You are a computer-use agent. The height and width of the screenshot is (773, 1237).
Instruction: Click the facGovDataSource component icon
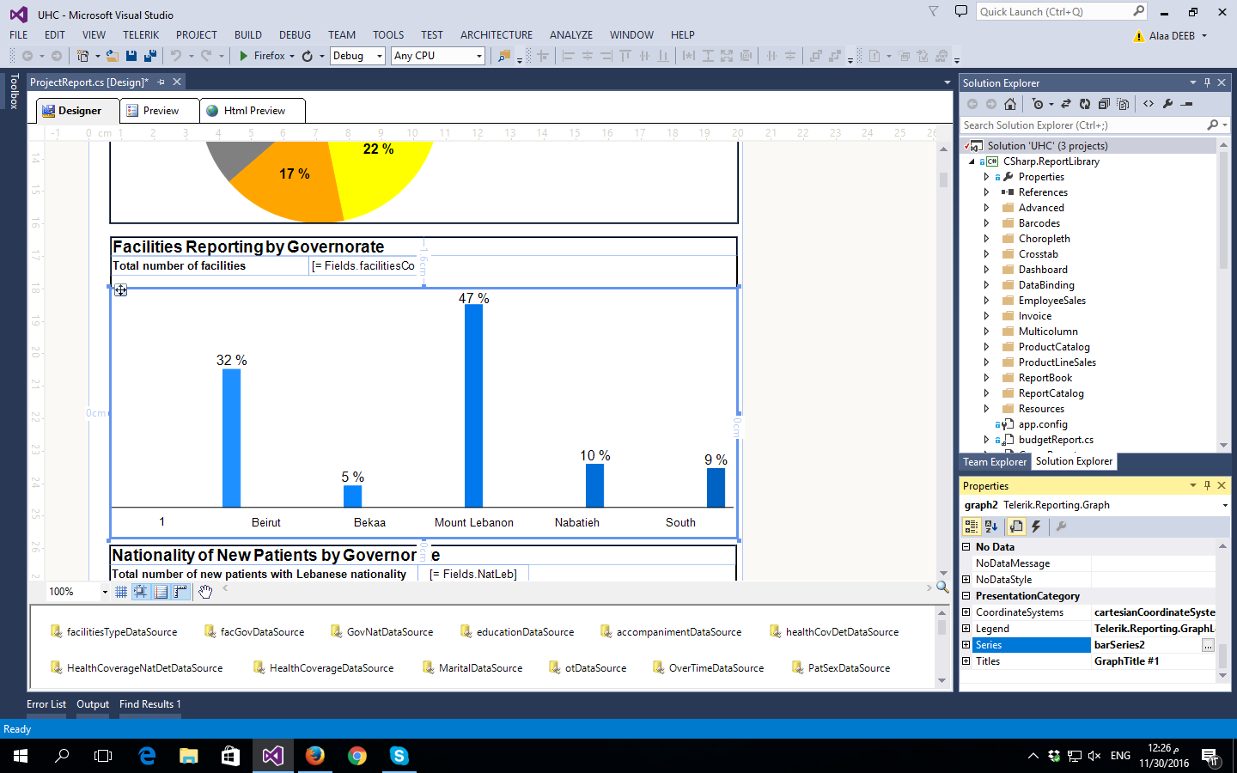tap(210, 632)
